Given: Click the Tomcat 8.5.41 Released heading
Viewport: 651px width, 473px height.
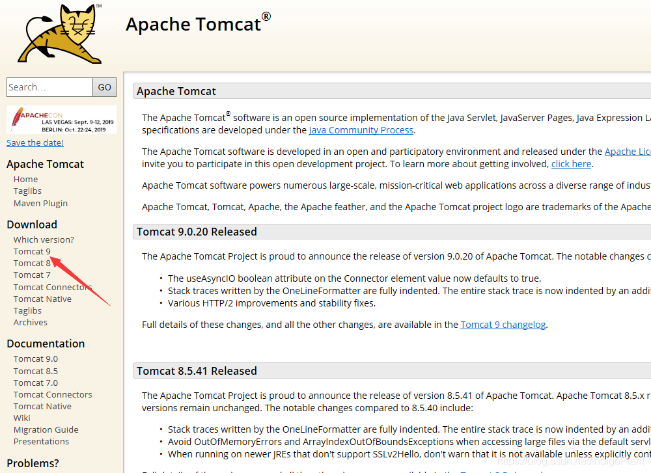Looking at the screenshot, I should coord(197,371).
